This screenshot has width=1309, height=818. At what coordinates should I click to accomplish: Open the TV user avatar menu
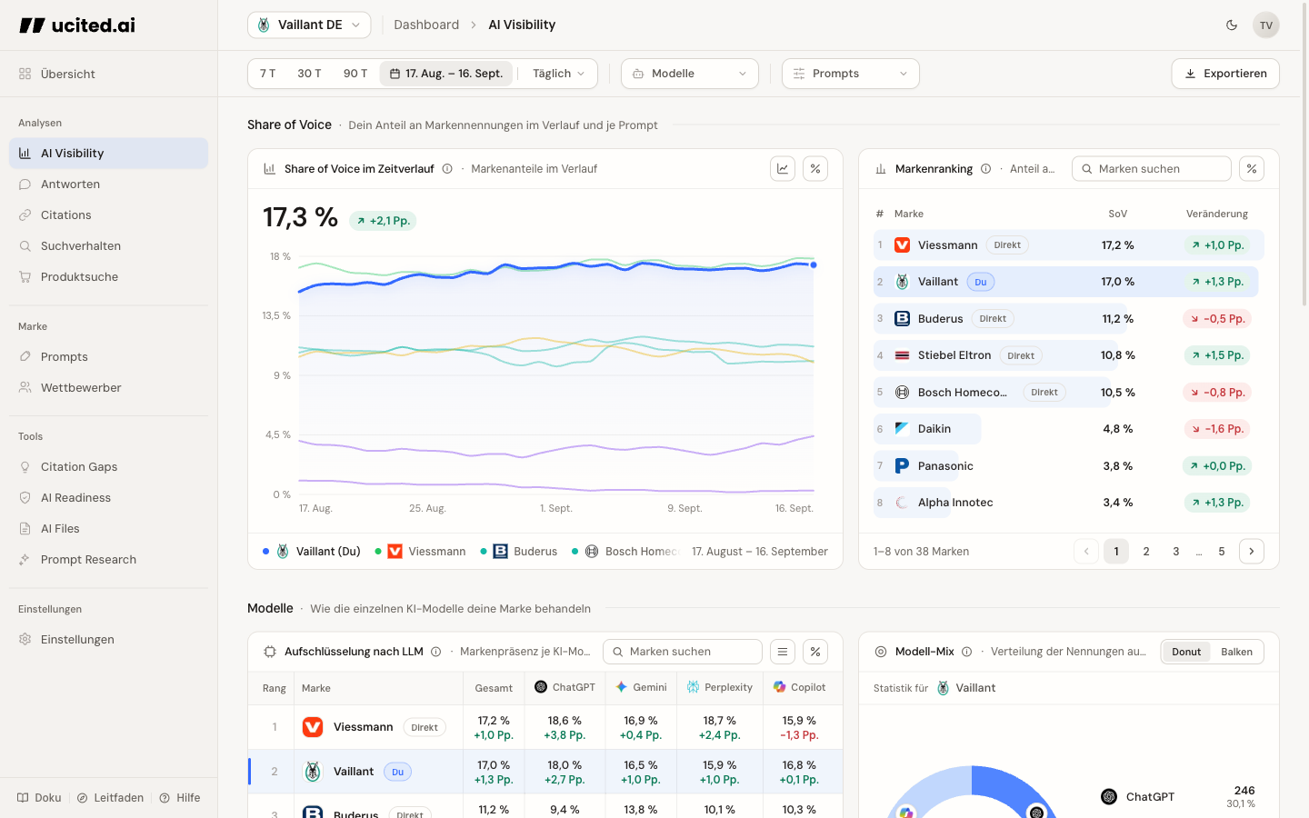coord(1266,25)
